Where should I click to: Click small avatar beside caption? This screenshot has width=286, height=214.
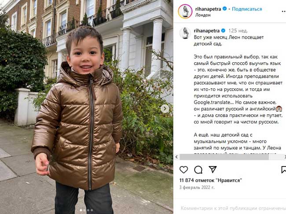point(185,33)
